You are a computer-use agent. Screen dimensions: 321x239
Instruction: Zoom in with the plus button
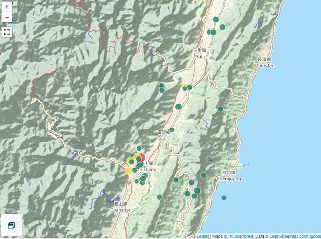coord(7,7)
